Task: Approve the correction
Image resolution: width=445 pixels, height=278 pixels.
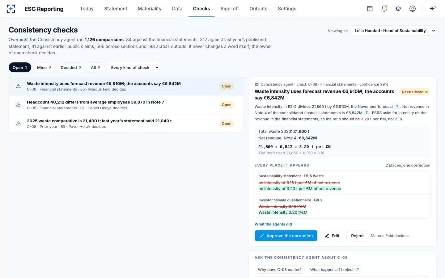Action: point(286,236)
